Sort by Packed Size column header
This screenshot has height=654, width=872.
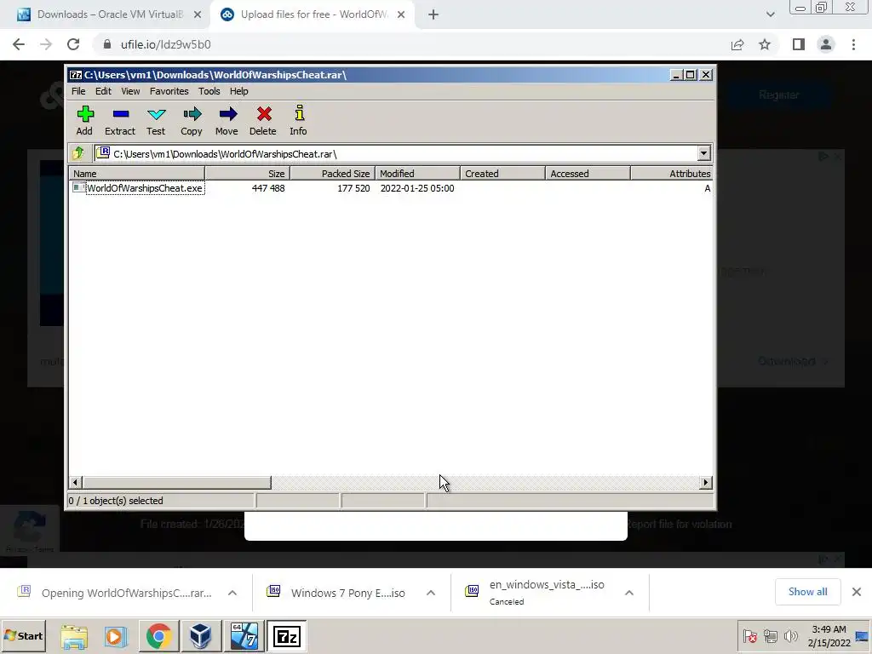pyautogui.click(x=333, y=174)
